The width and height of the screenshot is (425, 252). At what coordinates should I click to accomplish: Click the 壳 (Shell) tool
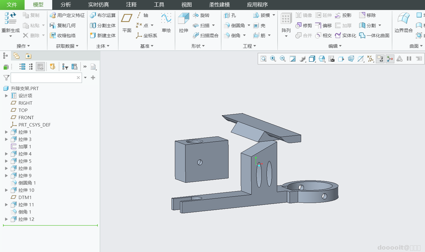point(260,26)
